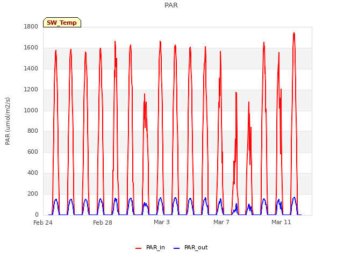Click the 1600 y-axis tick label
This screenshot has width=344, height=258.
[31, 48]
